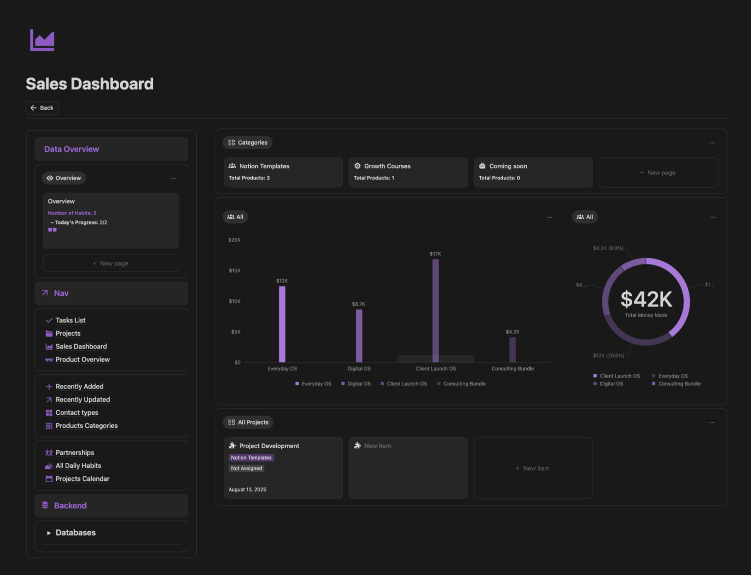
Task: Toggle Client Launch OS in bar legend
Action: click(404, 384)
